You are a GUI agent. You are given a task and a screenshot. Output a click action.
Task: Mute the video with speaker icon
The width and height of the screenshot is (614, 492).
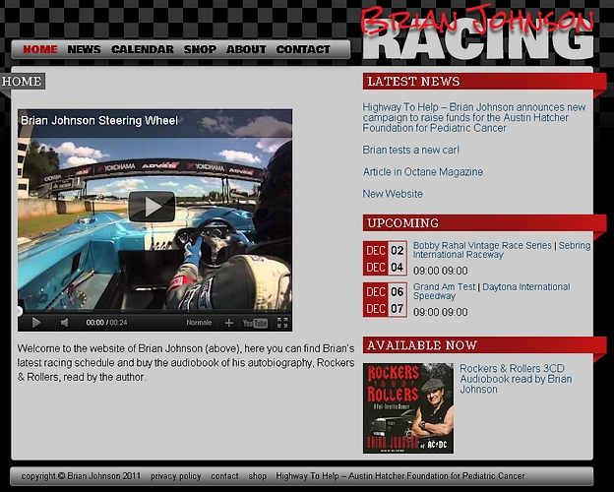tap(65, 322)
